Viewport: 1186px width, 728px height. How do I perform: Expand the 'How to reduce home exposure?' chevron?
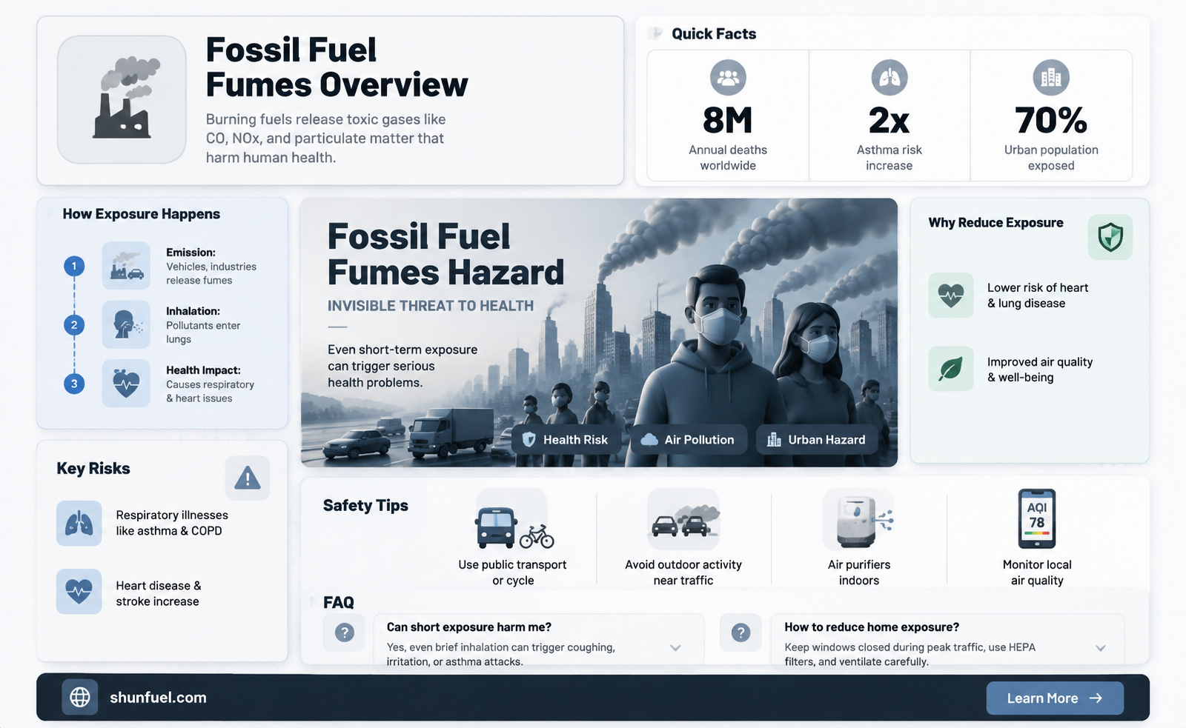click(x=1101, y=648)
